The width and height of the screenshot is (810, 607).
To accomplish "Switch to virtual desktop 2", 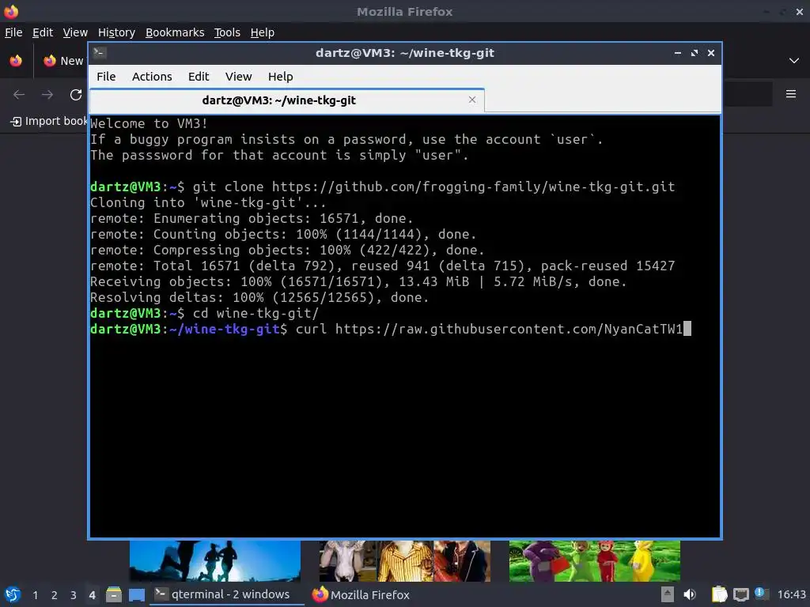I will 55,595.
